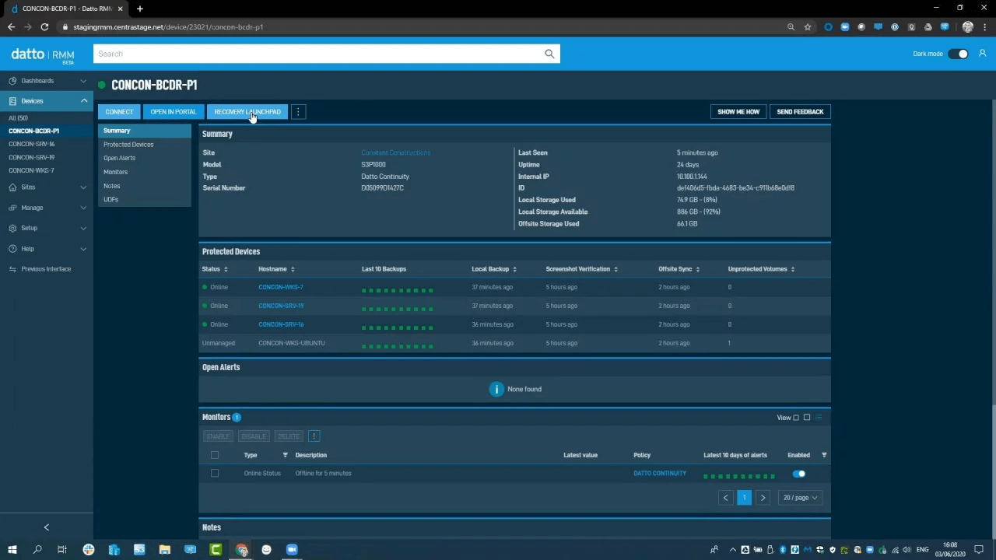996x560 pixels.
Task: Click the Devices icon in the sidebar
Action: pyautogui.click(x=13, y=100)
